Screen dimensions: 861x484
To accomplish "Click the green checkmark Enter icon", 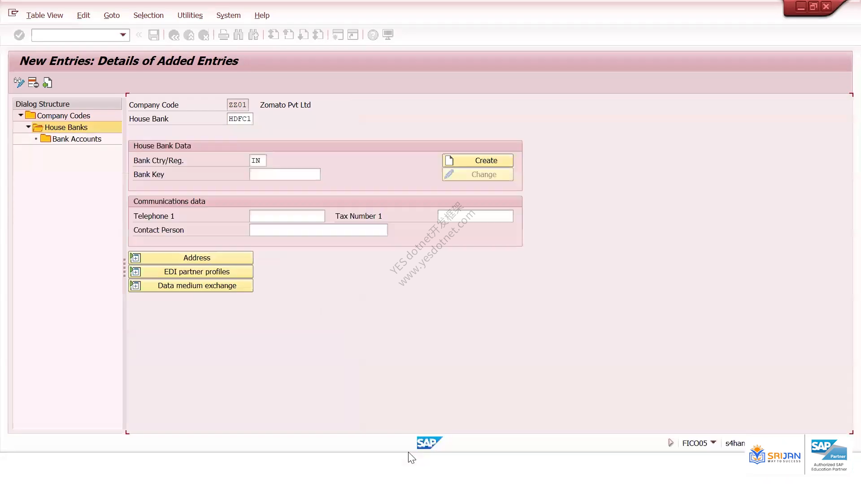I will coord(19,35).
